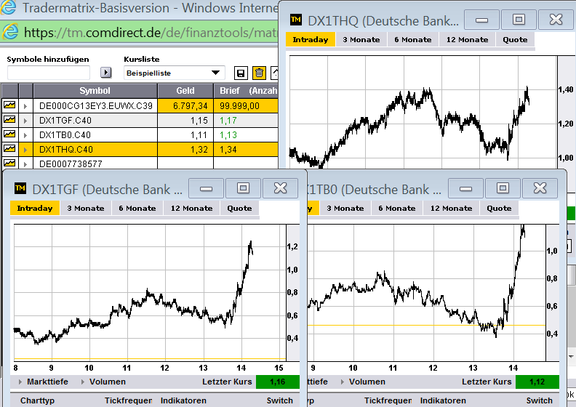Expand the DE000CG13EY3.EUWX.C39 row
Viewport: 576px width, 407px height.
(25, 106)
